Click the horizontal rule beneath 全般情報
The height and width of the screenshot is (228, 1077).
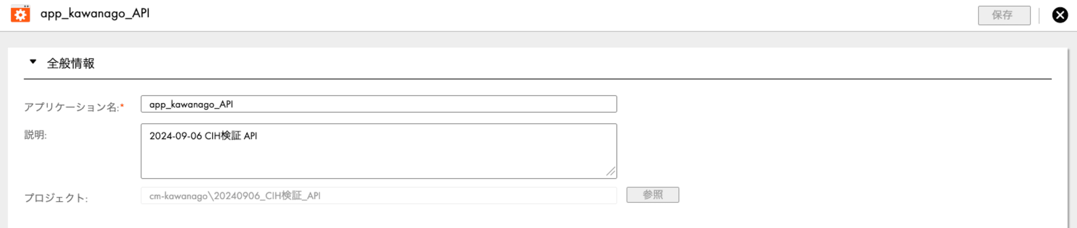(x=537, y=79)
